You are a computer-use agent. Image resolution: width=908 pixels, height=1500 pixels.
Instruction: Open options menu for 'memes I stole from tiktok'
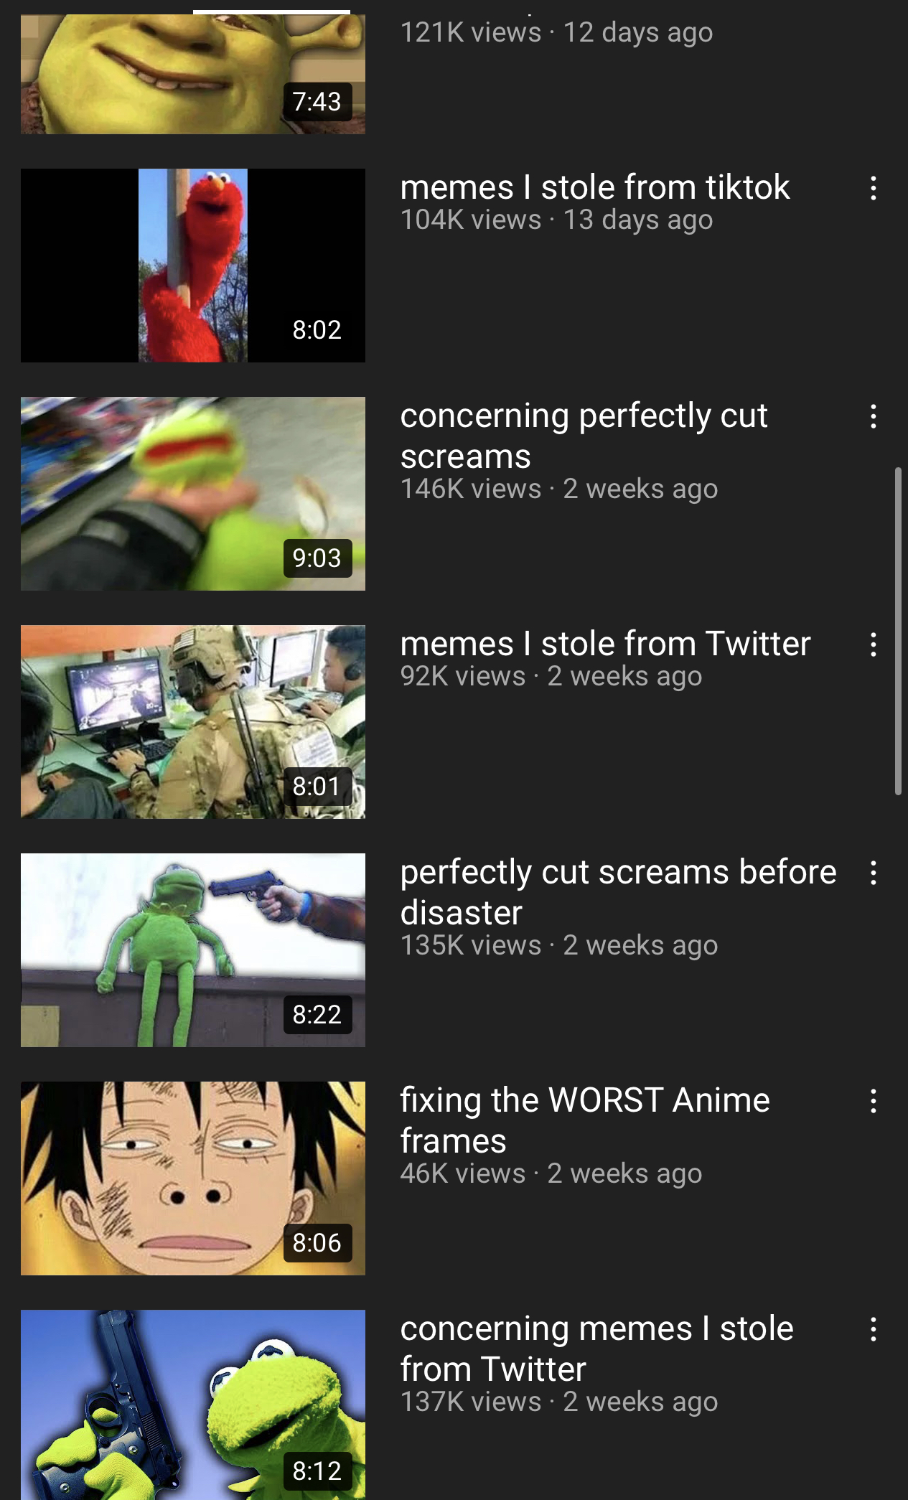tap(873, 188)
